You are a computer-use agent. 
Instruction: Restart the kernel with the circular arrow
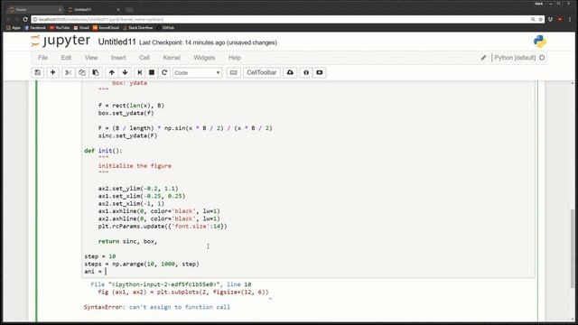point(164,72)
